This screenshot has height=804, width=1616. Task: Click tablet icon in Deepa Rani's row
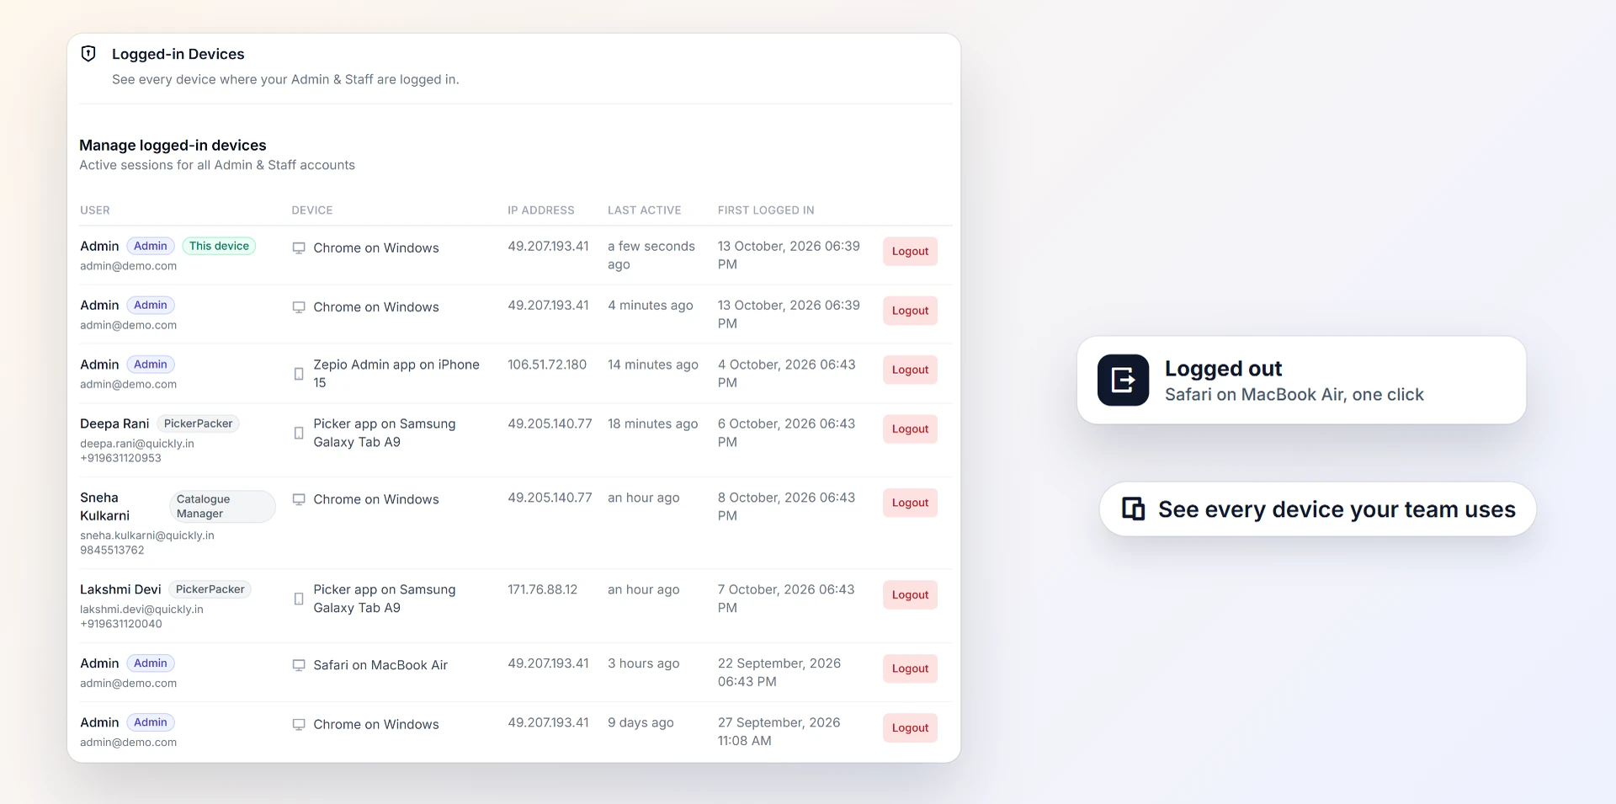pyautogui.click(x=299, y=433)
